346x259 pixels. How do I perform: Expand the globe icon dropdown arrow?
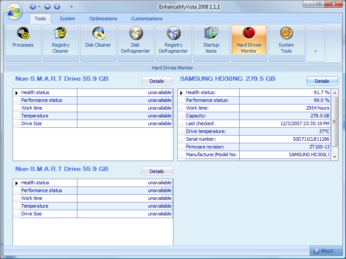(x=39, y=6)
